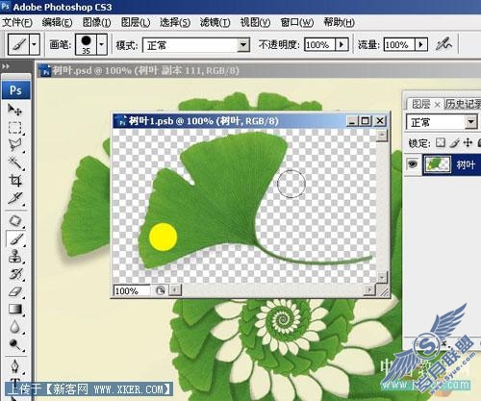Click scroll-up arrow in 树叶1.psb window
The height and width of the screenshot is (401, 481).
point(382,136)
